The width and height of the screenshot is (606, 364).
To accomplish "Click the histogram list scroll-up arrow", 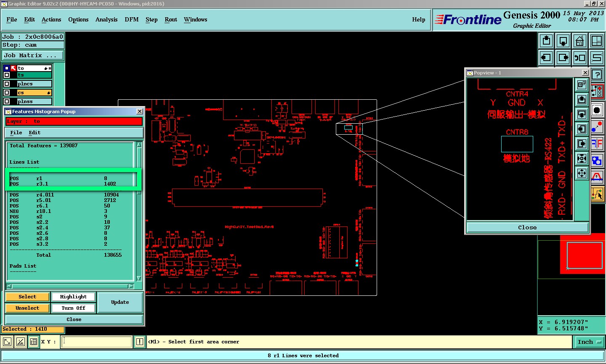I will point(139,145).
